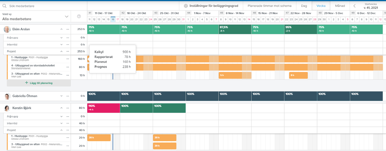The width and height of the screenshot is (386, 151).
Task: Select Kerstin's Husbygge 20 h block in week 41
Action: pyautogui.click(x=99, y=138)
